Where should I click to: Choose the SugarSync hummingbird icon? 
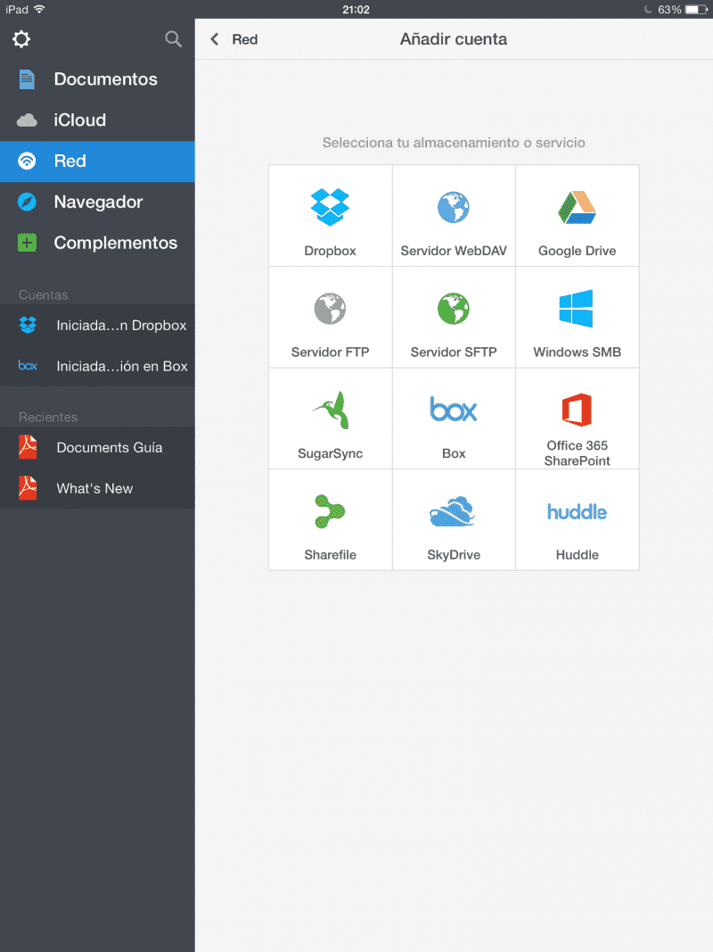(x=331, y=410)
